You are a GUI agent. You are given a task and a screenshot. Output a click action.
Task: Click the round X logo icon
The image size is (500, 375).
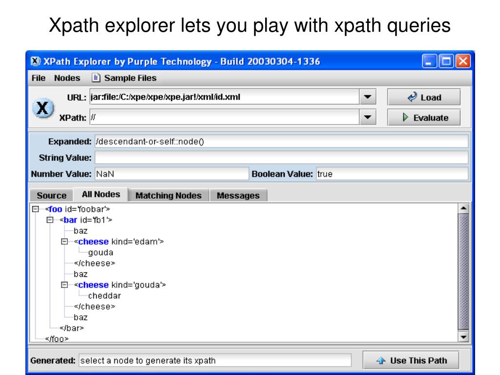tap(42, 108)
